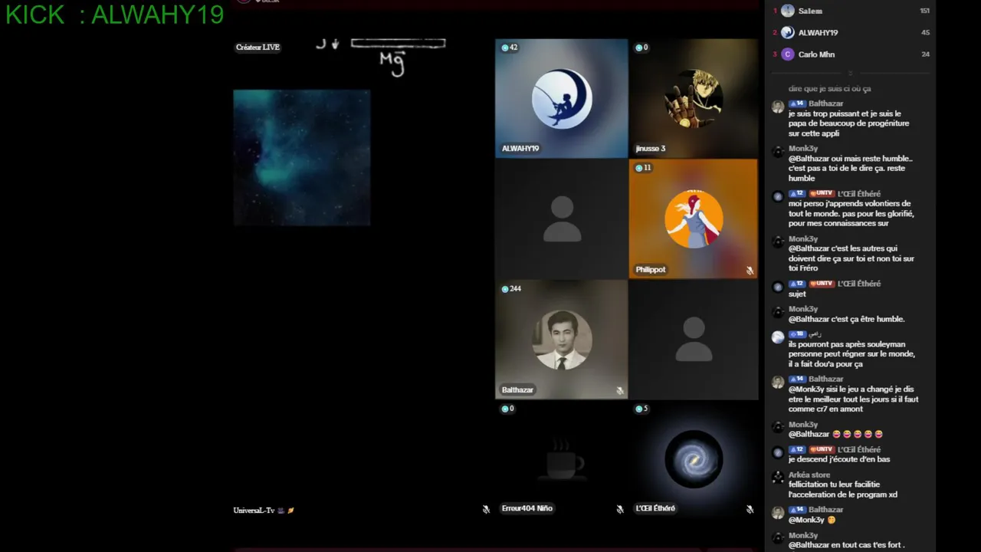Select the empty seat left of Philippot
981x552 pixels.
(562, 219)
